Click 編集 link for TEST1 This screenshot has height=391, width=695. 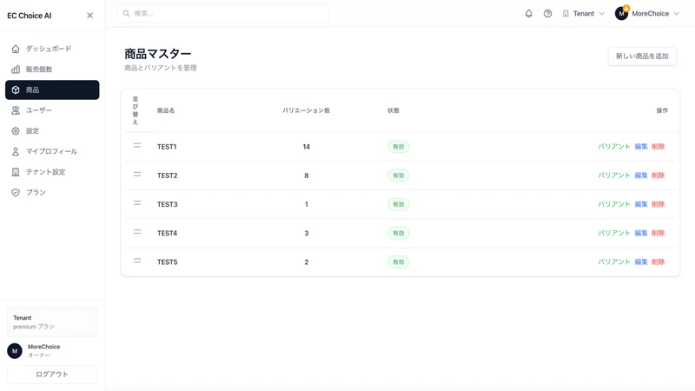click(641, 146)
